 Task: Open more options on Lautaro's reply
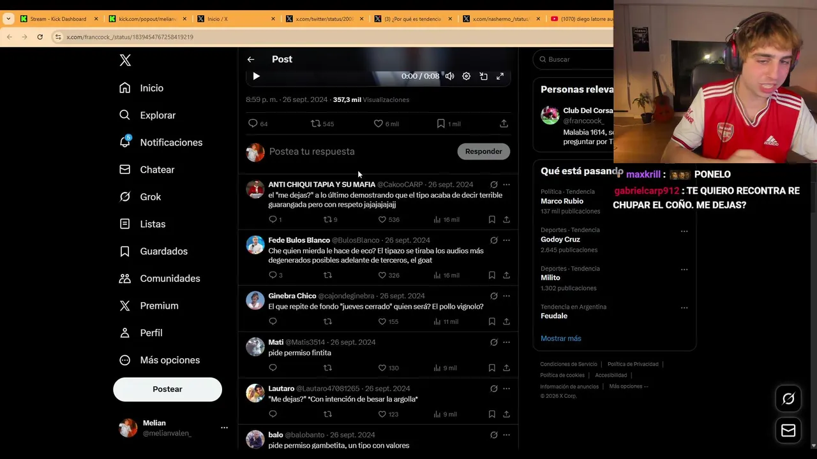coord(506,389)
